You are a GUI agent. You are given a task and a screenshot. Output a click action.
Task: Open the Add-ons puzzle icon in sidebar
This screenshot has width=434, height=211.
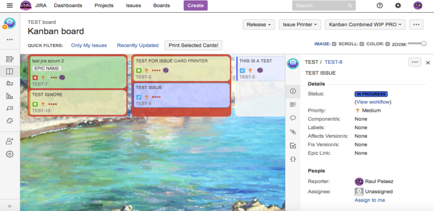[10, 121]
